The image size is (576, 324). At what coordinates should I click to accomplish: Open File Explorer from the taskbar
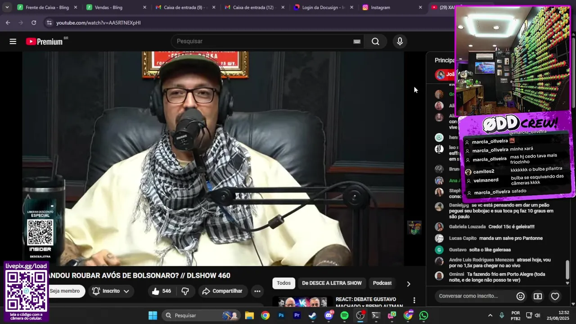coord(249,315)
